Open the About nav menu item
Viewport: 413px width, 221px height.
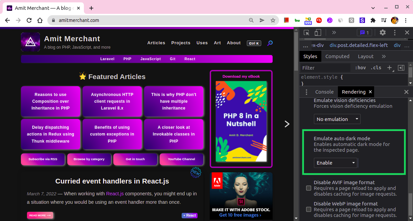(234, 43)
